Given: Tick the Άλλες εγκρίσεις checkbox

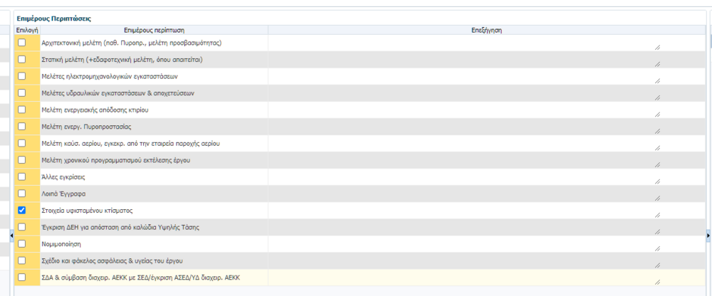Looking at the screenshot, I should (x=21, y=176).
